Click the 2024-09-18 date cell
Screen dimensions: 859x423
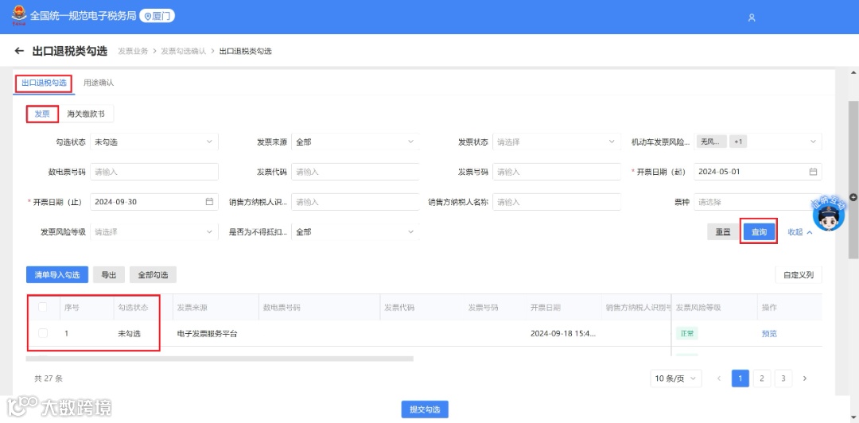pos(562,334)
